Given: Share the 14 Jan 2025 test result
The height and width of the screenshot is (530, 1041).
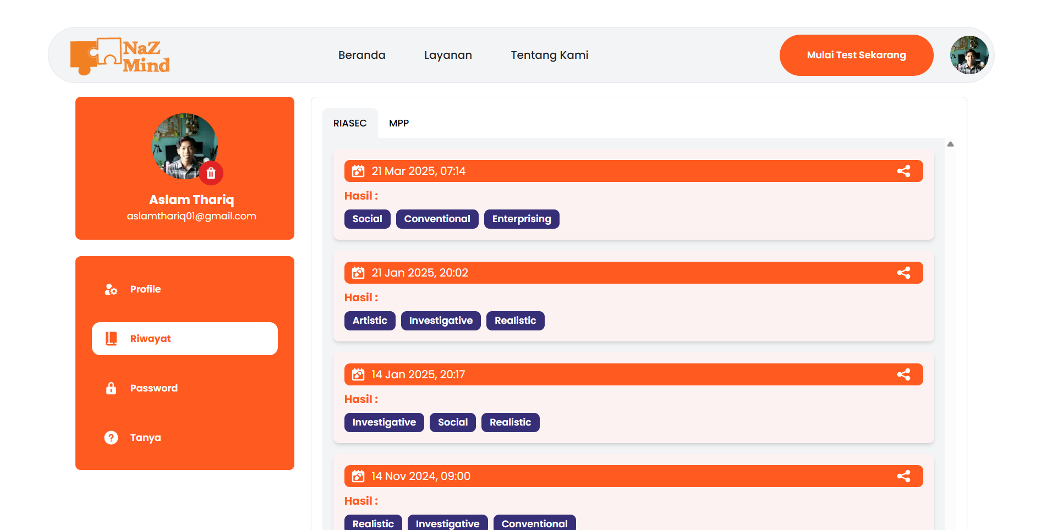Looking at the screenshot, I should pyautogui.click(x=903, y=374).
